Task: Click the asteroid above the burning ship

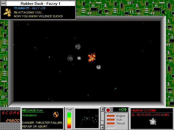Action: click(78, 47)
